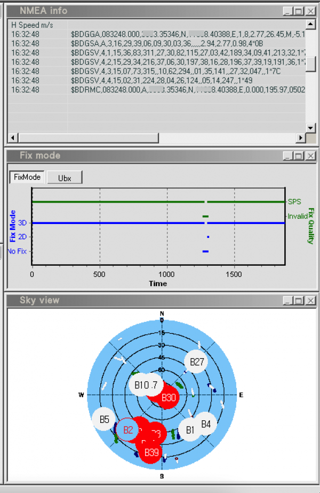The image size is (320, 493).
Task: Select the $BDGSV,4,2 sentence row
Action: tap(157, 62)
